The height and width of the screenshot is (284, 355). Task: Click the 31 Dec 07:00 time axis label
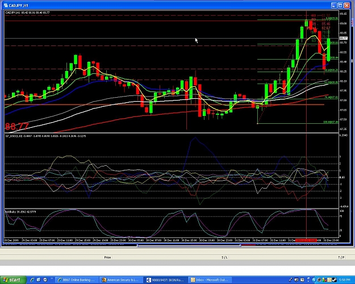[260, 240]
